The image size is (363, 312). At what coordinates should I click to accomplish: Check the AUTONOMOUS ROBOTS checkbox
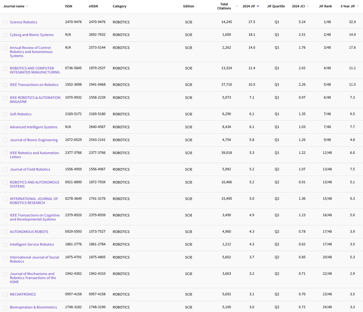[x=5, y=232]
